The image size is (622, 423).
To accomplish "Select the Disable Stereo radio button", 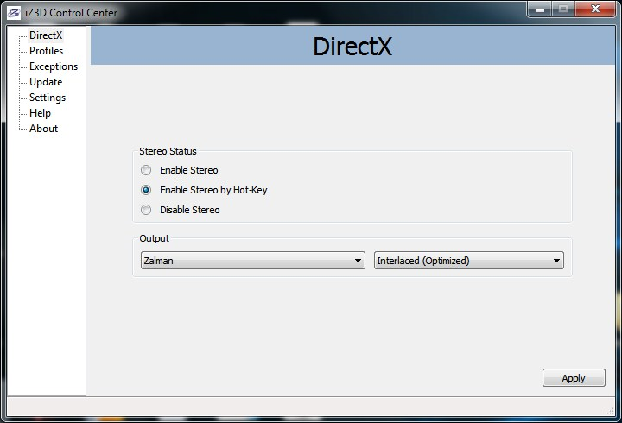I will pyautogui.click(x=146, y=210).
